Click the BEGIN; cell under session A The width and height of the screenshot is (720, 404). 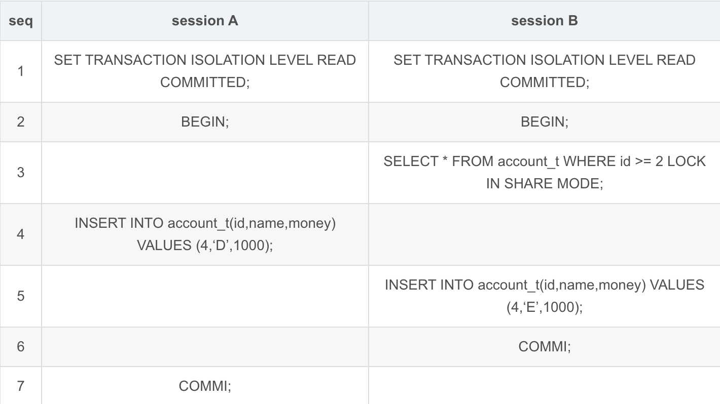point(205,122)
